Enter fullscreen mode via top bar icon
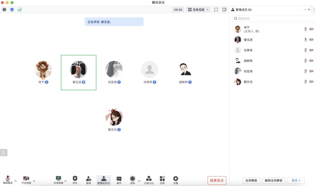315x186 pixels. (216, 10)
